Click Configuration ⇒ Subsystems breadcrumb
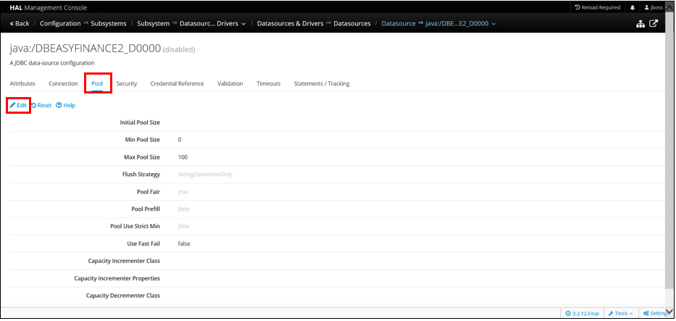 (83, 23)
